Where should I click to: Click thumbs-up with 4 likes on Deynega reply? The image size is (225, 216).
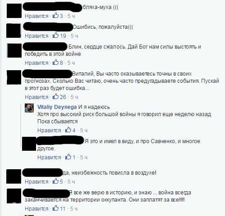(68, 130)
